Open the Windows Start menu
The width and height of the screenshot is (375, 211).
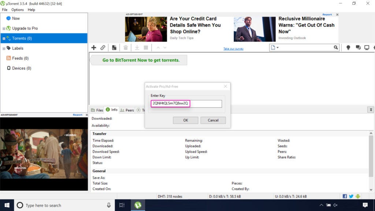point(7,205)
